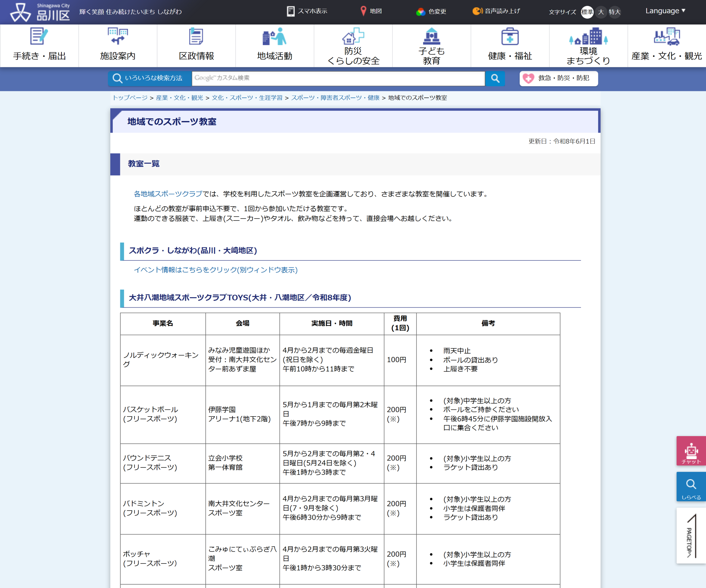This screenshot has height=588, width=706.
Task: Open 健康・福祉 menu
Action: (510, 45)
